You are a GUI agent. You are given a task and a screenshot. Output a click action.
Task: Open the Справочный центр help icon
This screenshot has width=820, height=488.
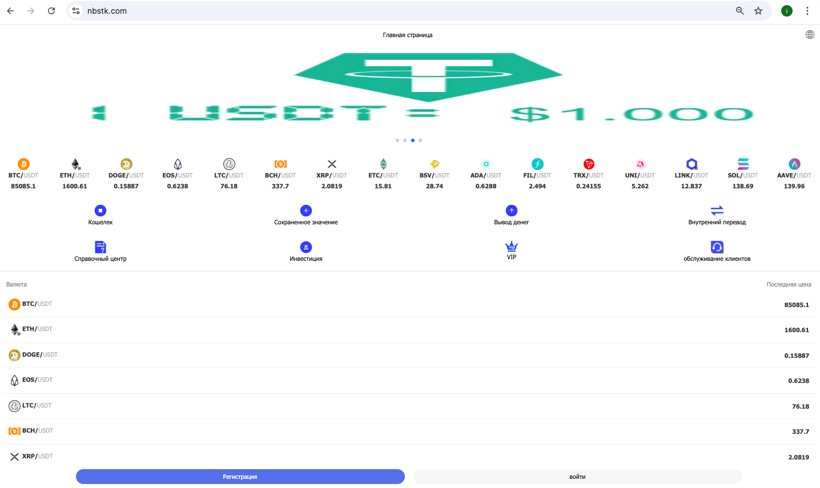pyautogui.click(x=101, y=247)
